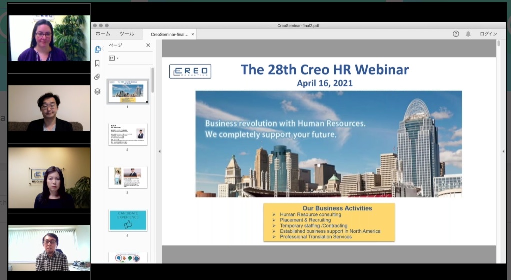Select the third participant video with Creo sign
The height and width of the screenshot is (280, 511).
click(49, 178)
